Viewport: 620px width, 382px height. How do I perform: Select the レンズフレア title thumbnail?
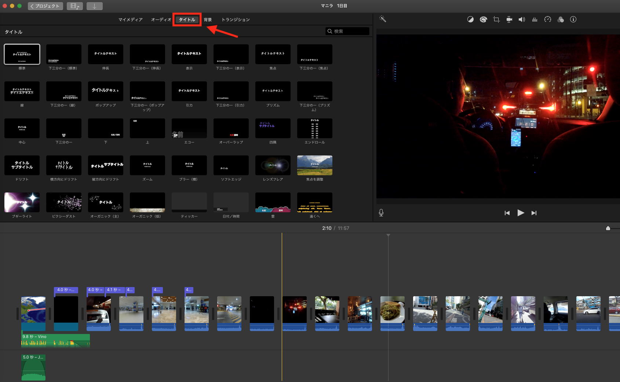[273, 165]
